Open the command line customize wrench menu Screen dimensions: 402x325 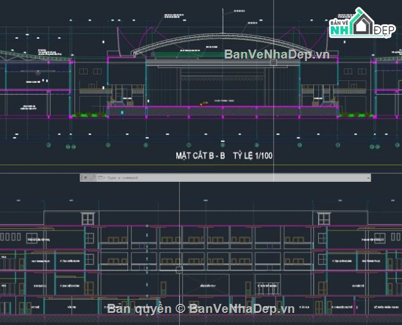tap(93, 178)
